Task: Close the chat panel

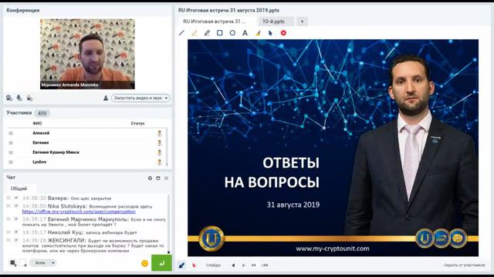Action: click(x=167, y=178)
